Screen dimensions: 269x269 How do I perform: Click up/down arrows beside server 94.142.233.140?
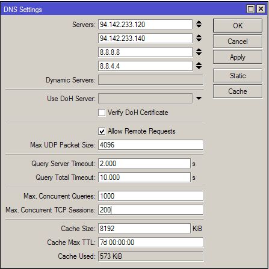199,38
